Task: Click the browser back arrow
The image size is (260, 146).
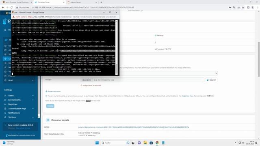Action: (3, 7)
